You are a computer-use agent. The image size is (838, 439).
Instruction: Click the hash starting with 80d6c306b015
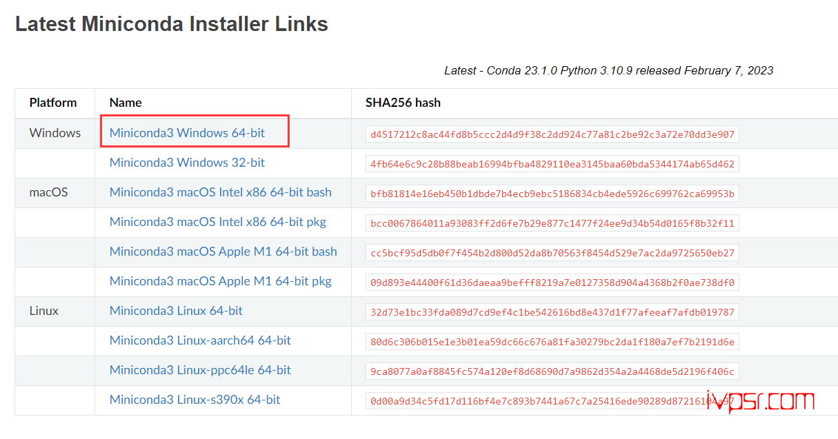pos(552,342)
